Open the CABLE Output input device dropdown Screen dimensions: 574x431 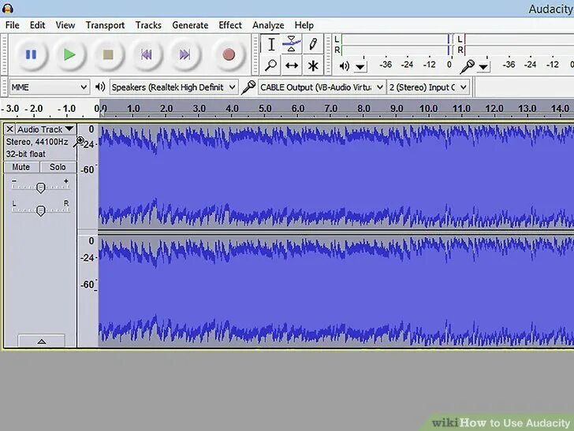(322, 87)
